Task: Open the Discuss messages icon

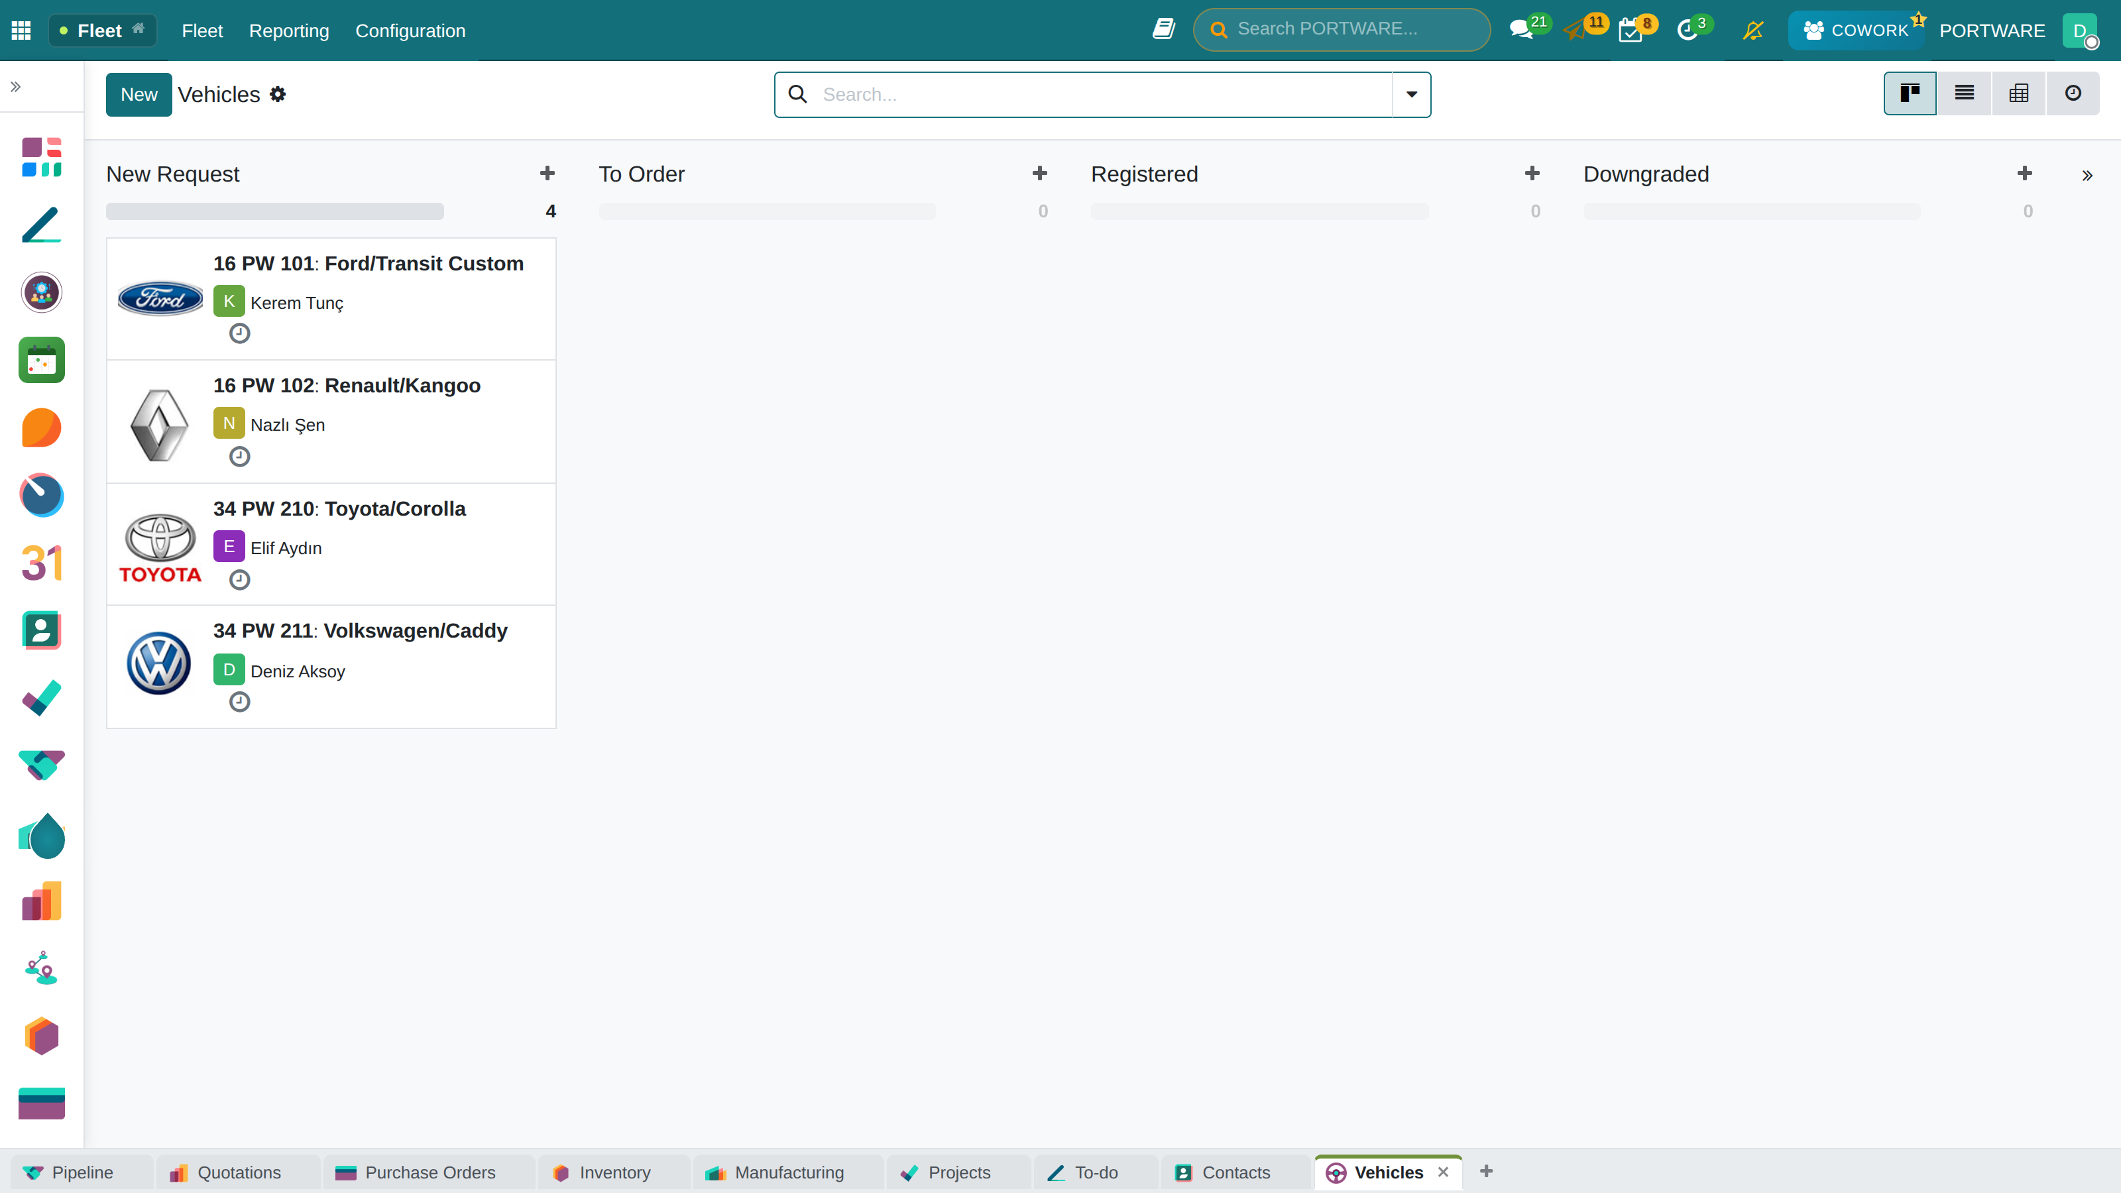Action: point(1522,30)
